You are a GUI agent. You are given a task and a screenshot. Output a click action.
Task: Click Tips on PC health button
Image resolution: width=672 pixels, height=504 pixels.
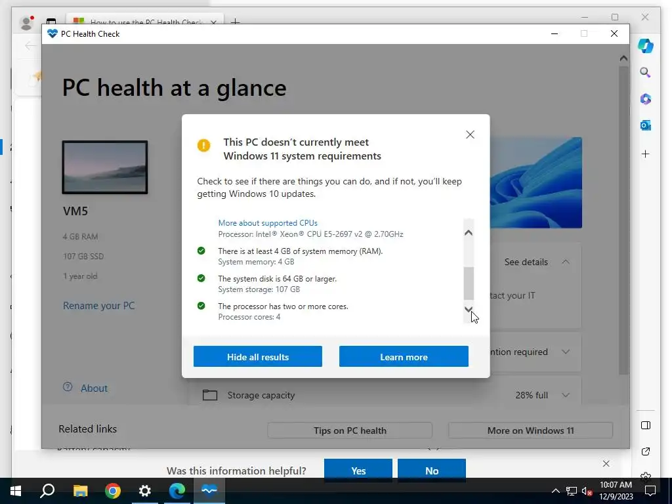[x=350, y=430]
